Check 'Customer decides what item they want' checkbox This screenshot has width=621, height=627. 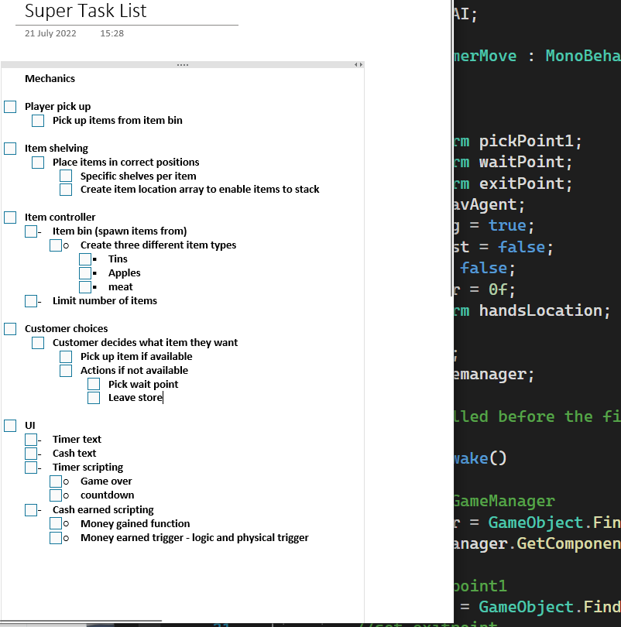click(38, 343)
